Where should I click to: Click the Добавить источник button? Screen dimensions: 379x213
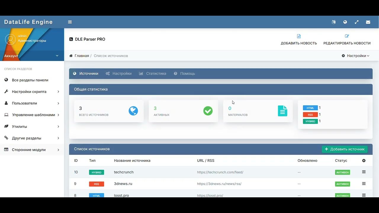click(345, 149)
